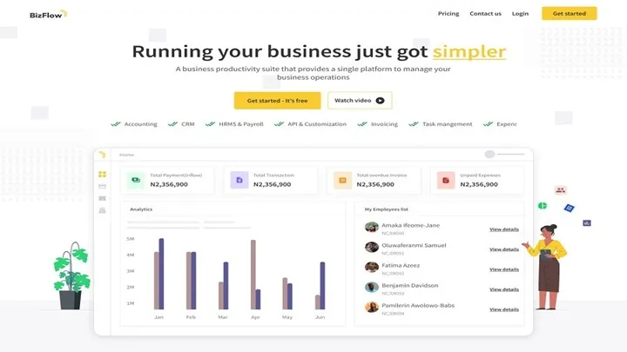The width and height of the screenshot is (627, 352).
Task: Click the orange Total overdue invoice icon
Action: tap(342, 180)
